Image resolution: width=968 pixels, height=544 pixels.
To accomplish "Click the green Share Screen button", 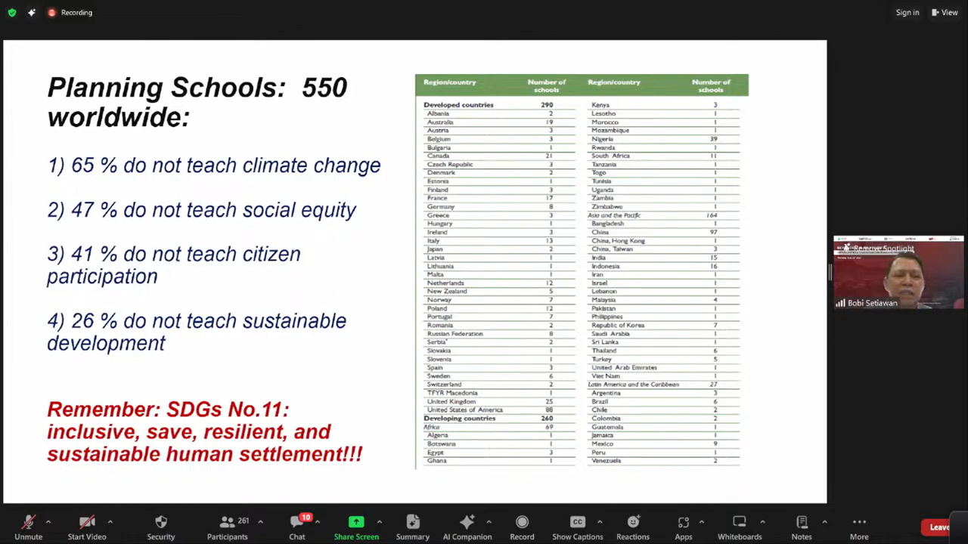I will click(356, 527).
